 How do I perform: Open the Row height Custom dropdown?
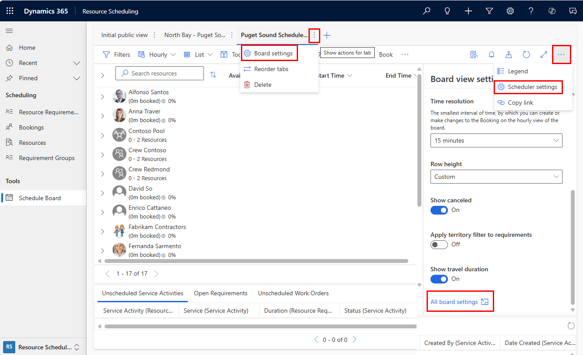[496, 177]
